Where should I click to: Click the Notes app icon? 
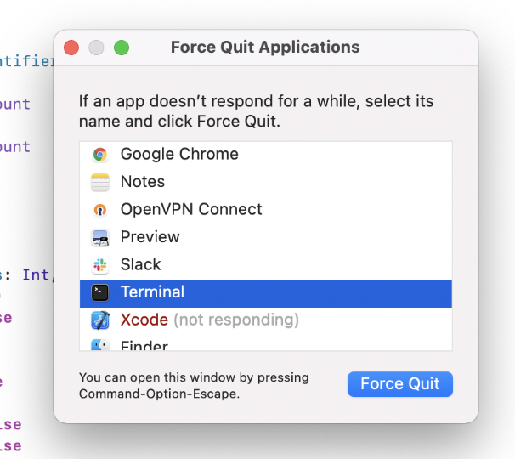point(100,182)
